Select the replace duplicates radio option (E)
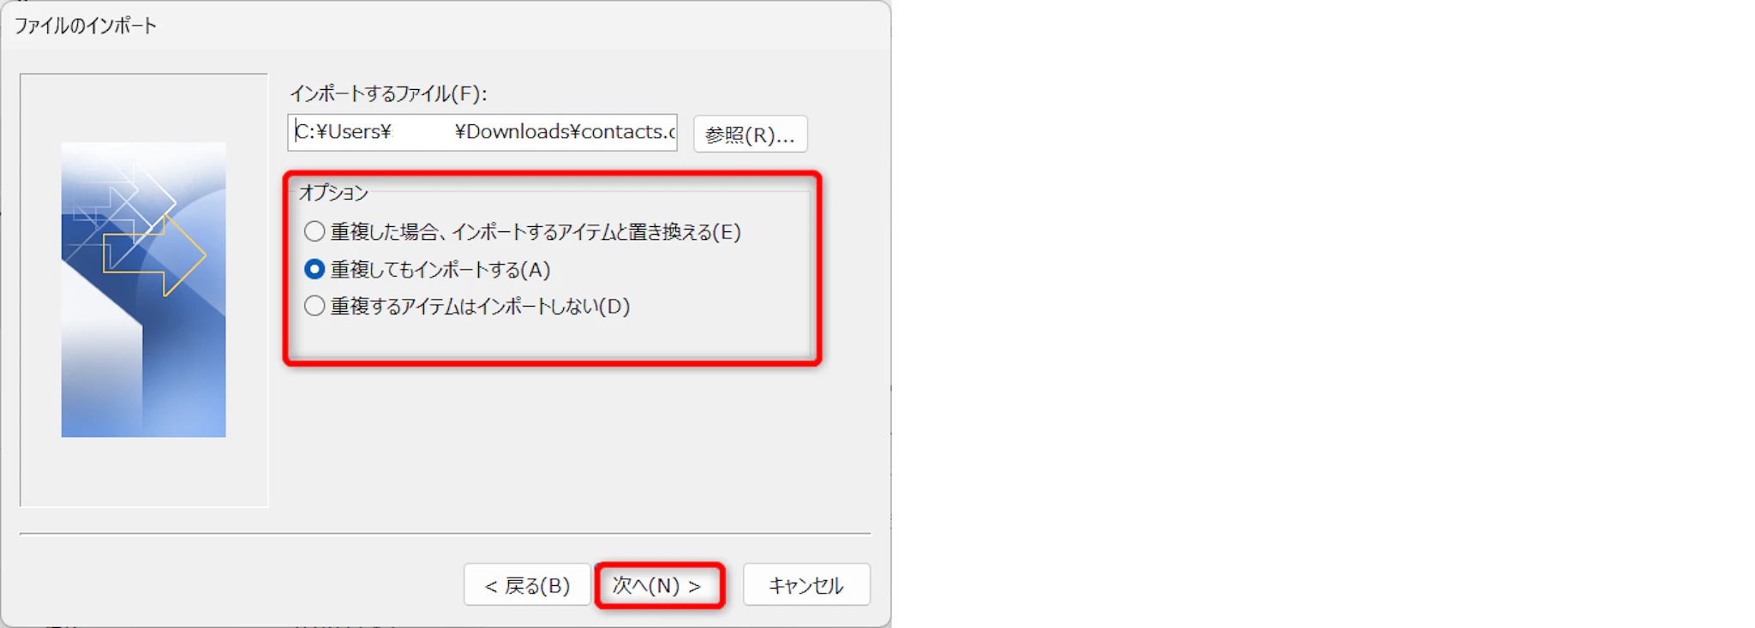 tap(314, 231)
